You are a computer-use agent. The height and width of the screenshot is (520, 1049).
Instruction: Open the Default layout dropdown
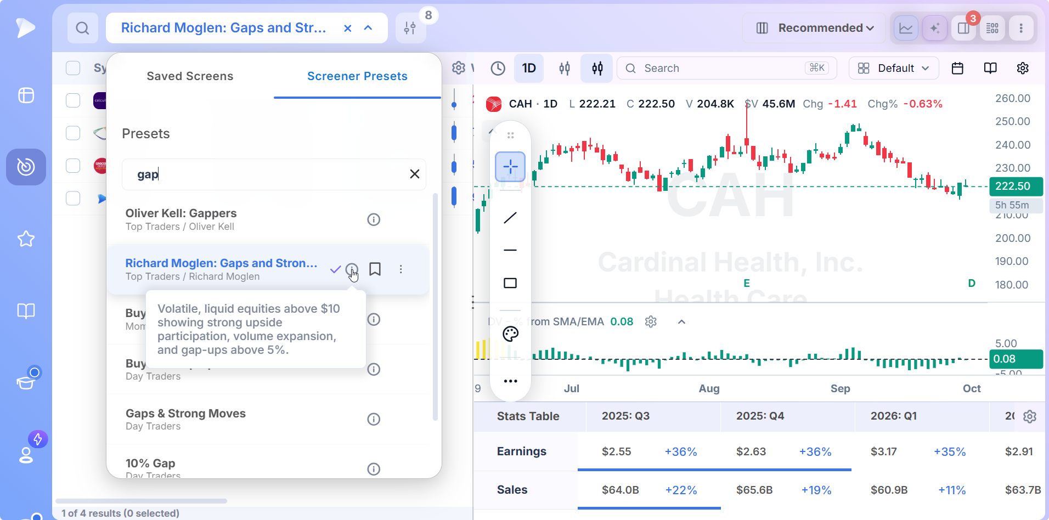pyautogui.click(x=894, y=68)
